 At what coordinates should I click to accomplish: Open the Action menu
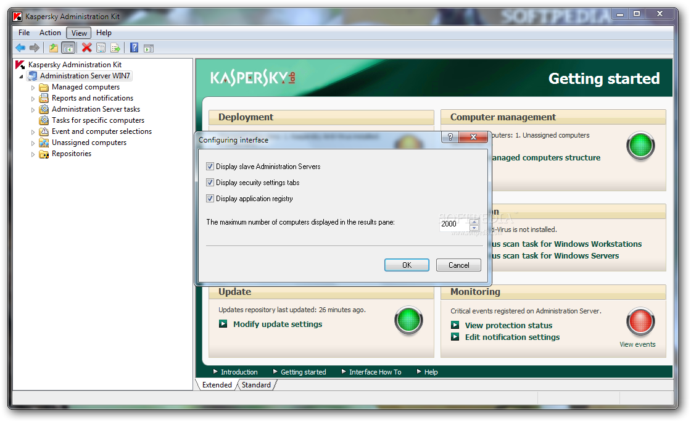coord(50,33)
